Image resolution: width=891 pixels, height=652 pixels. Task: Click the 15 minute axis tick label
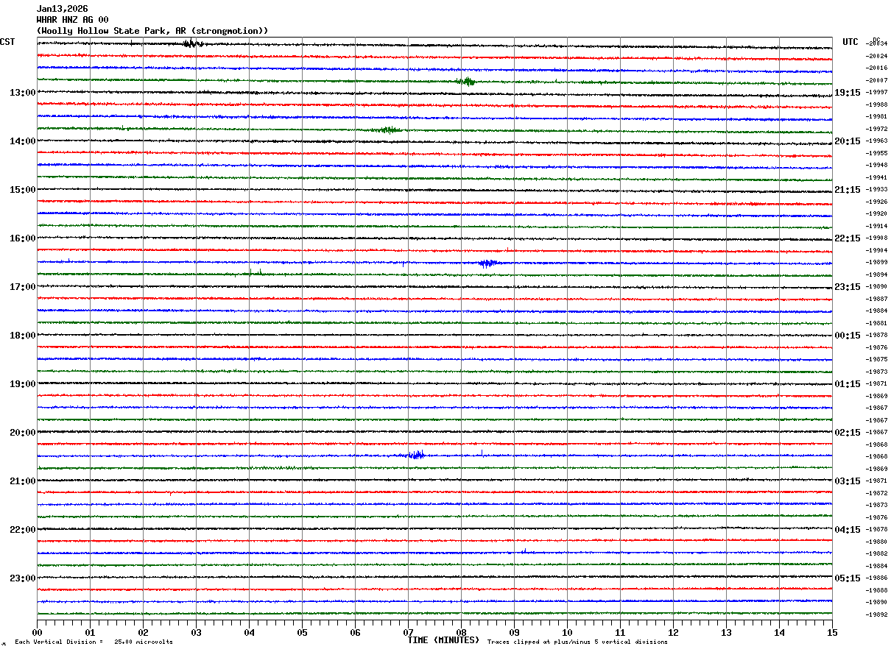[x=832, y=633]
